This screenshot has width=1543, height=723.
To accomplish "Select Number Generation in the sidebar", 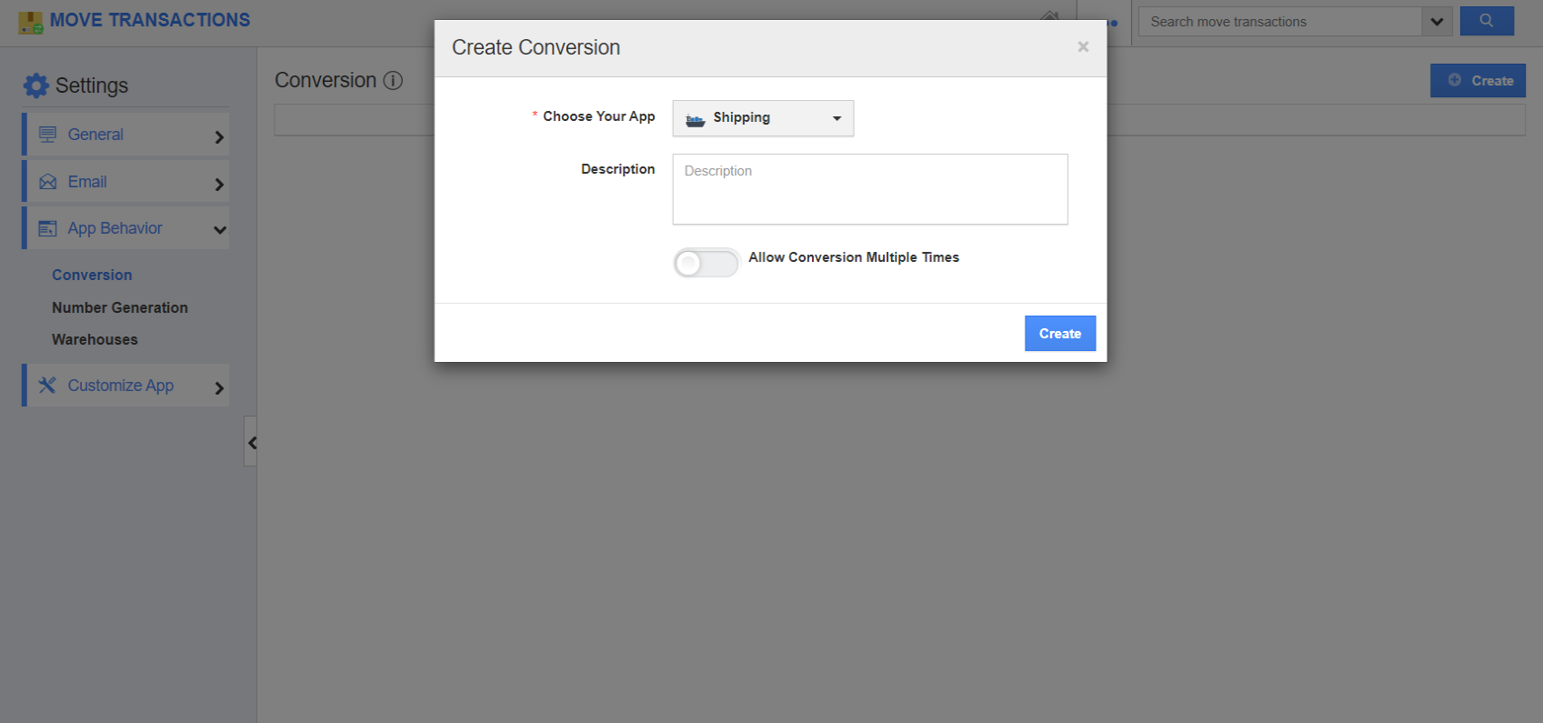I will click(119, 307).
